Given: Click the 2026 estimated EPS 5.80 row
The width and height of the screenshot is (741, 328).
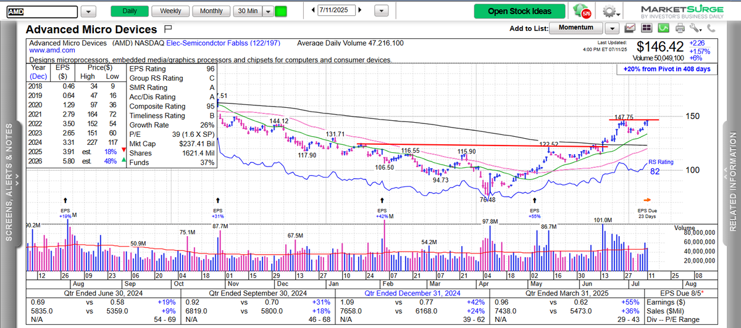Looking at the screenshot, I should click(x=75, y=160).
